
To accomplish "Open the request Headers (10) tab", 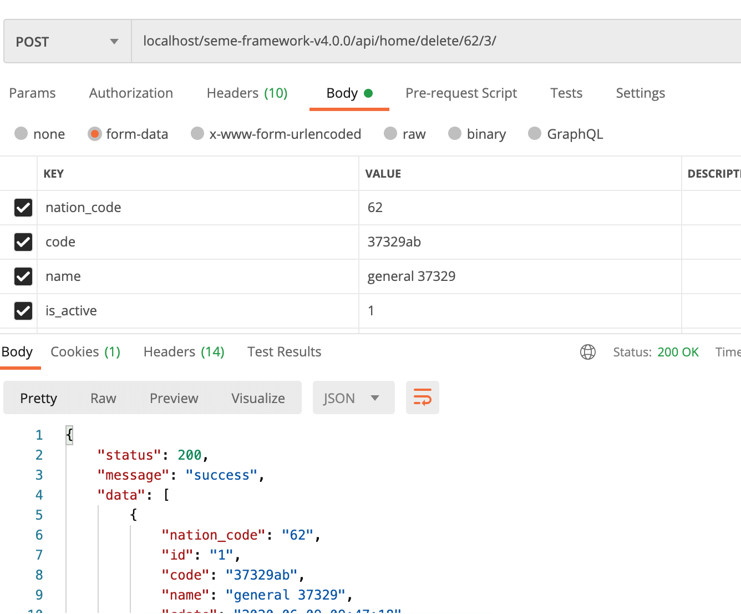I will (247, 93).
